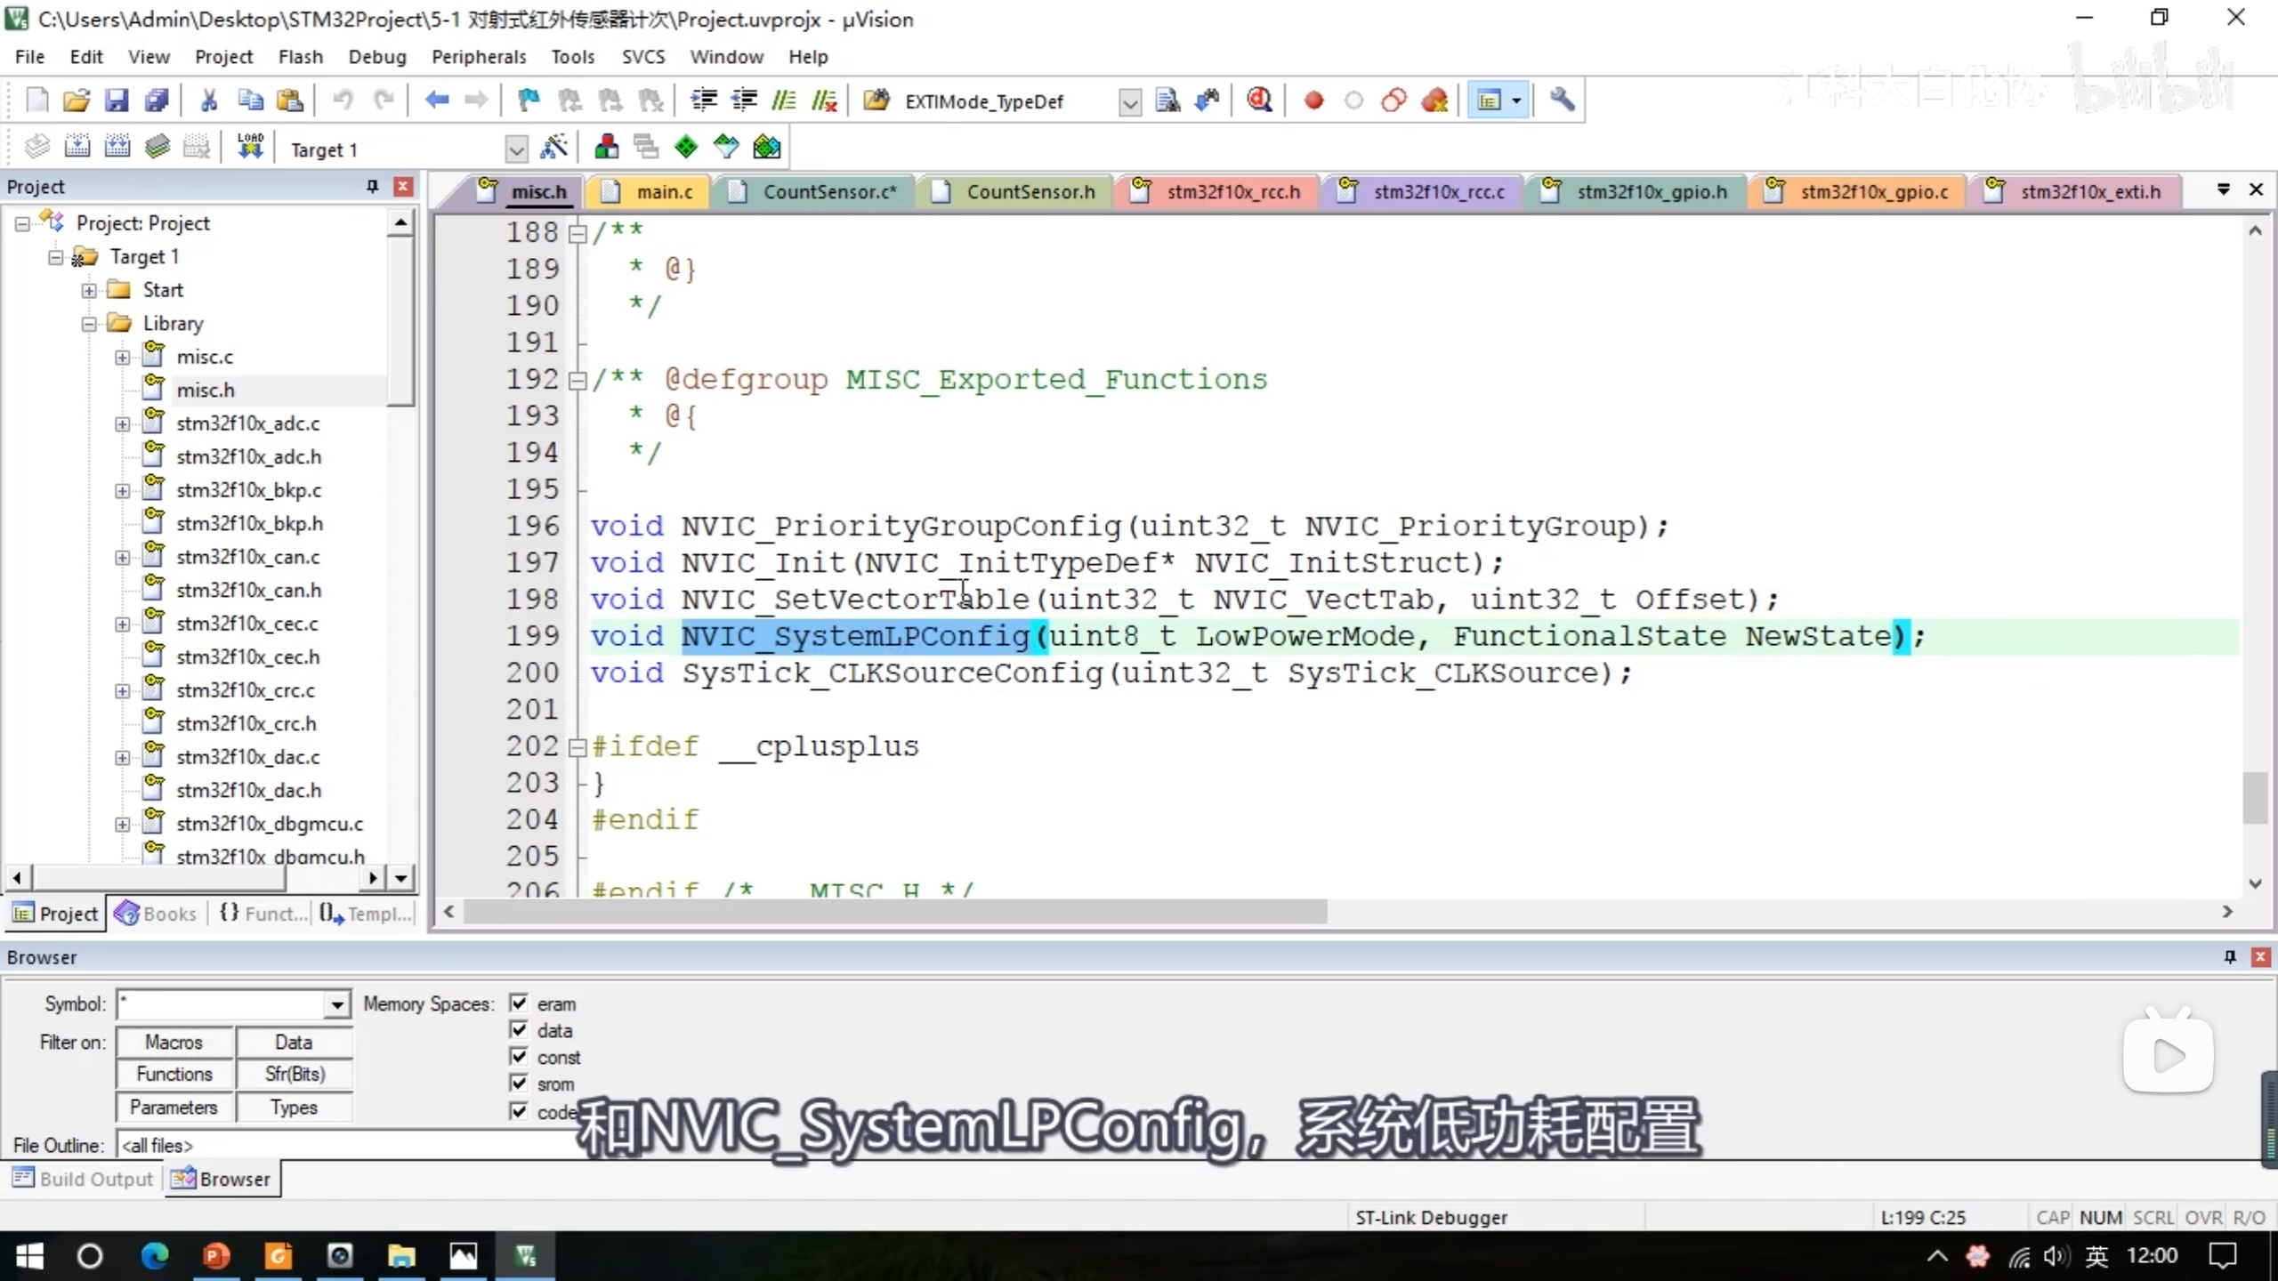The width and height of the screenshot is (2278, 1281).
Task: Open the Configuration wrench icon
Action: (x=1563, y=101)
